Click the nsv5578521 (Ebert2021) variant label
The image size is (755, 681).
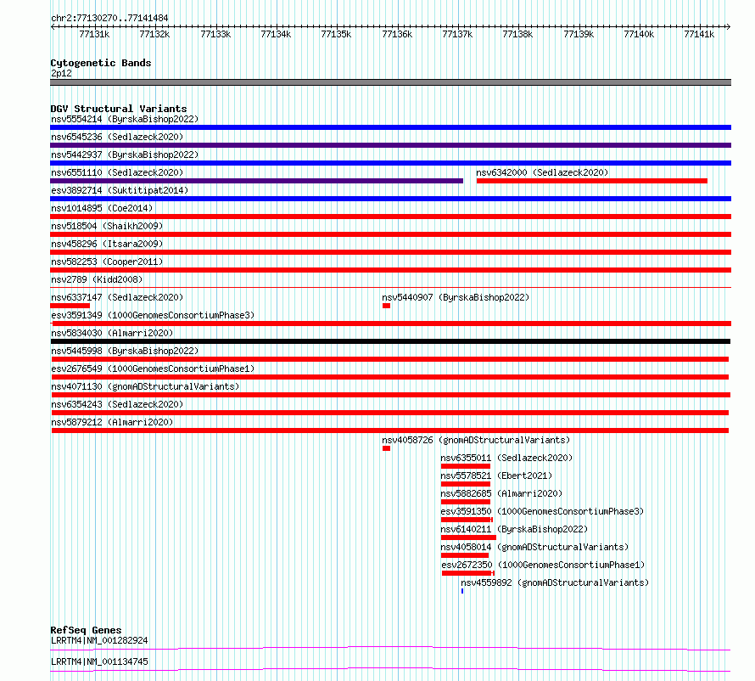[x=496, y=476]
